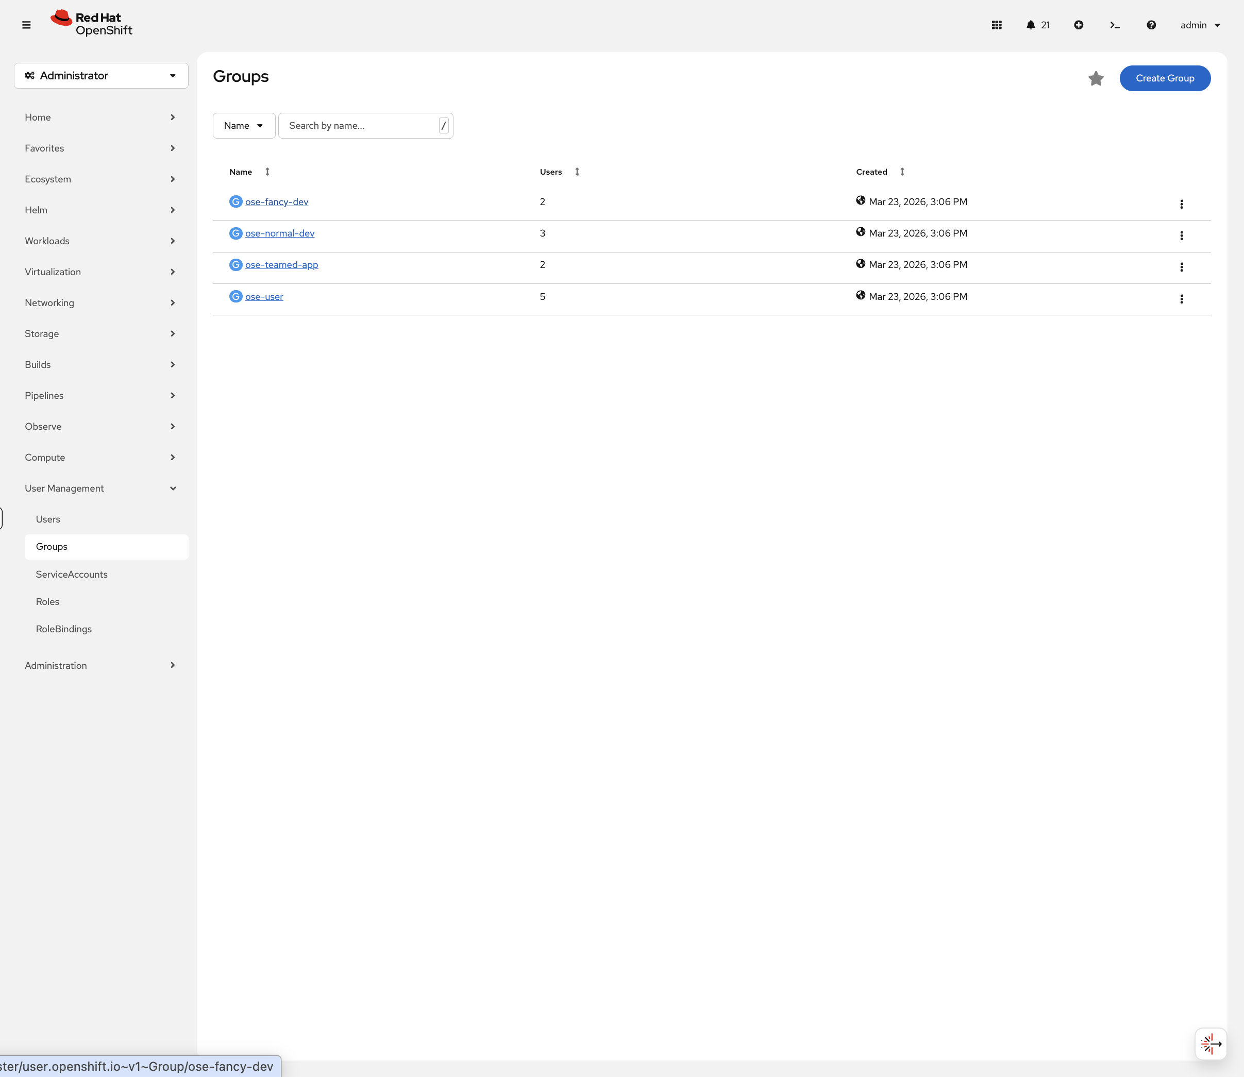Open the application launcher grid icon
Viewport: 1244px width, 1077px height.
[997, 25]
